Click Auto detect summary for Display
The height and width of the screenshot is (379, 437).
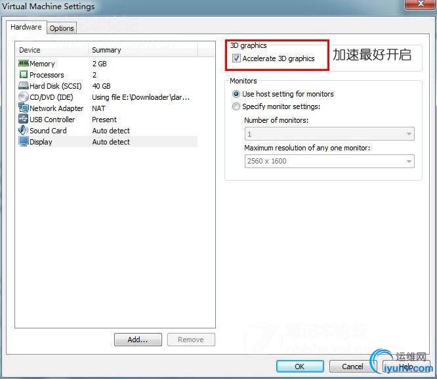click(x=111, y=142)
